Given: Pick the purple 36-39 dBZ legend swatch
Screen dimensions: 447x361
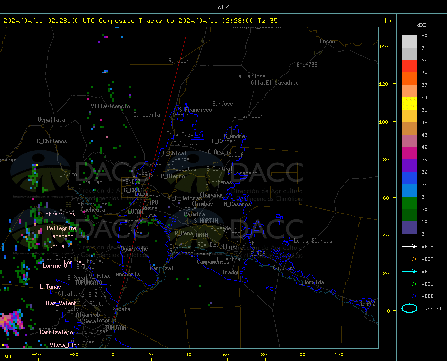Looking at the screenshot, I should [x=409, y=166].
